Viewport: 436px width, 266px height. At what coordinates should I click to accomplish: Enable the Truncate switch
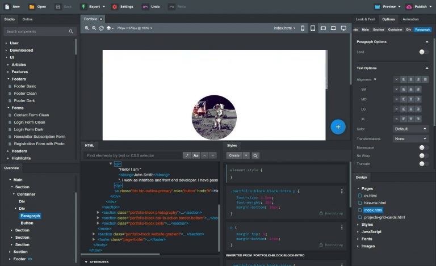424,164
